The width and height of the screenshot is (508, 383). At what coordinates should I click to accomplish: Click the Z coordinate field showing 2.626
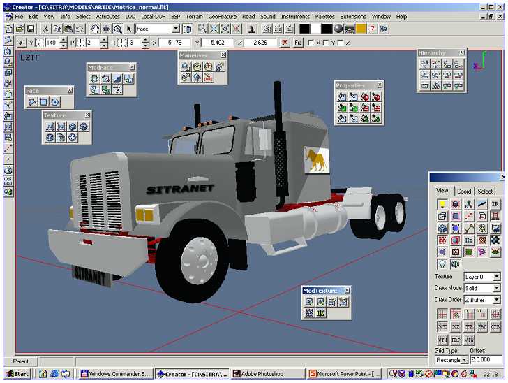pyautogui.click(x=260, y=43)
